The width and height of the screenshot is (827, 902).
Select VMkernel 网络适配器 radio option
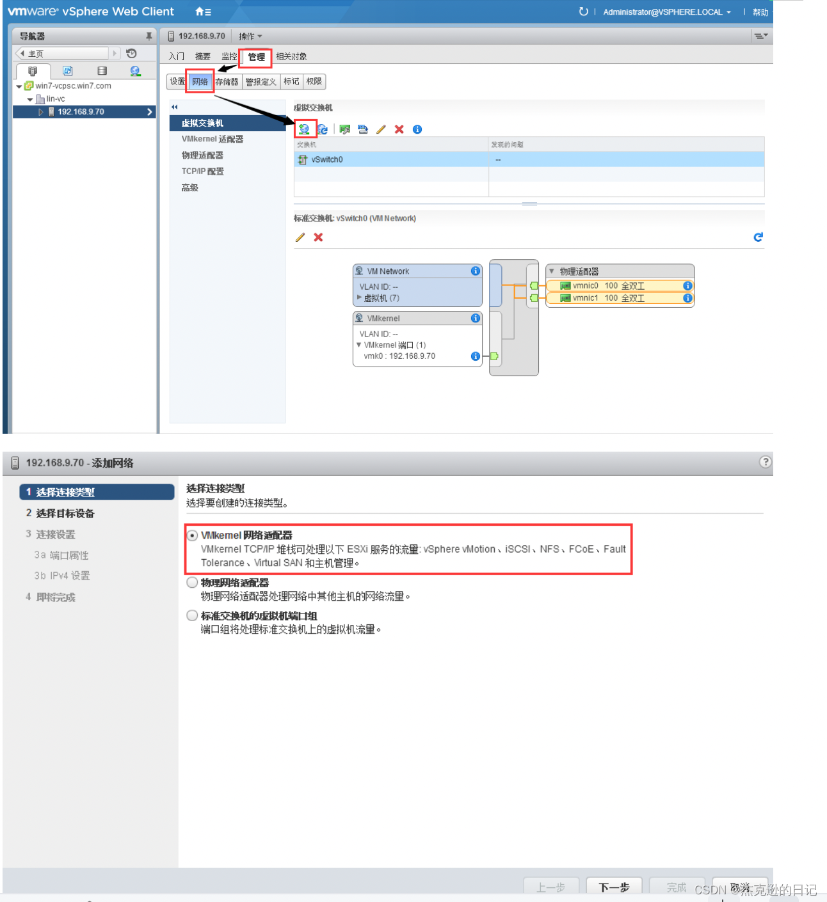[x=192, y=535]
